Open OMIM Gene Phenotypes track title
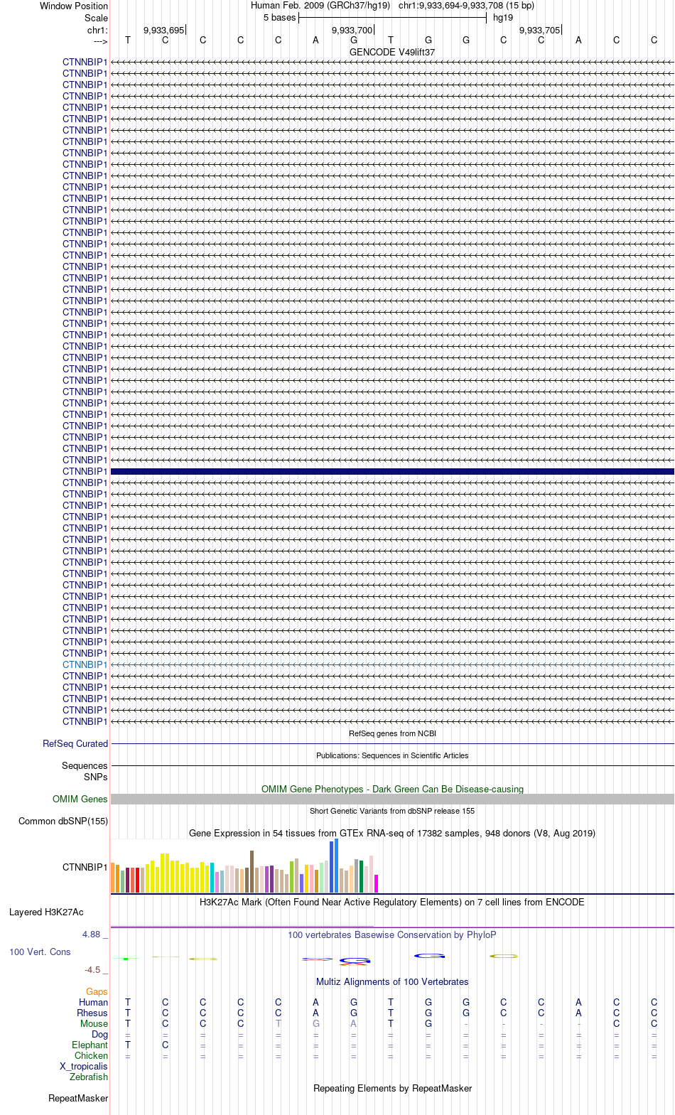 tap(392, 789)
